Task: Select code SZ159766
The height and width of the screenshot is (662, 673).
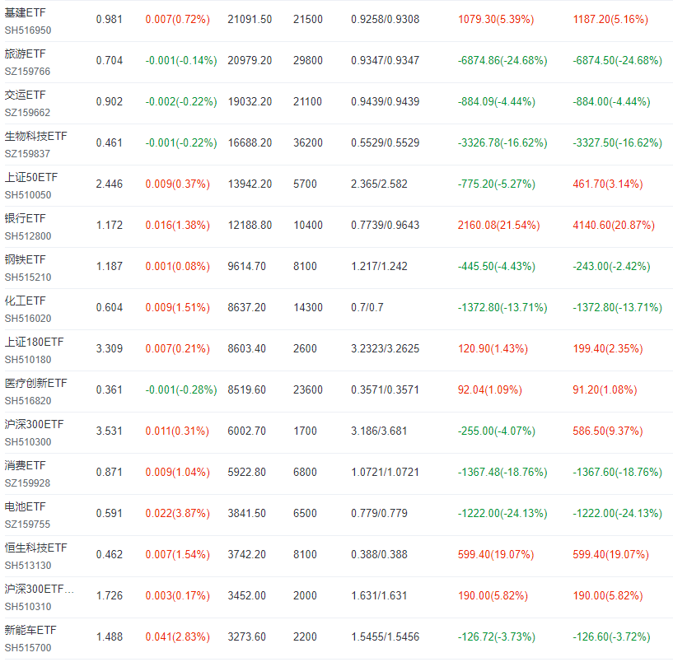Action: tap(27, 72)
